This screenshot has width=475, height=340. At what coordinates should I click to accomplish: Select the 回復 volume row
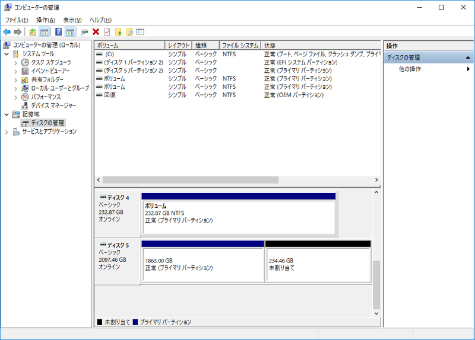(238, 95)
